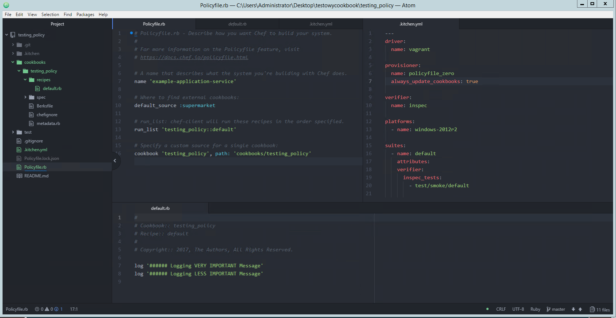Open the Help menu
Viewport: 616px width, 318px height.
click(x=103, y=15)
